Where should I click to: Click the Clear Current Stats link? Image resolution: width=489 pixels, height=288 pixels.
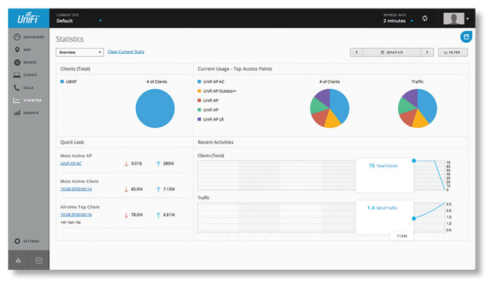(x=126, y=52)
